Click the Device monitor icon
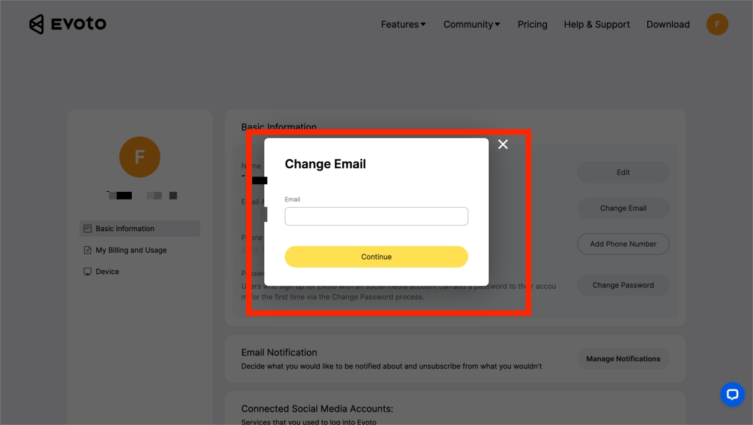Image resolution: width=753 pixels, height=425 pixels. click(87, 272)
